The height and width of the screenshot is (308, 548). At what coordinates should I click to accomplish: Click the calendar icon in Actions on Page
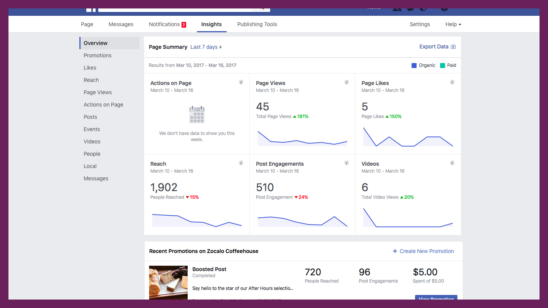point(197,115)
